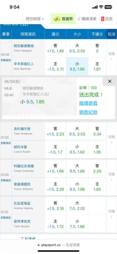This screenshot has width=117, height=254.
Task: Tap the 賽事 column header
Action: click(x=6, y=34)
